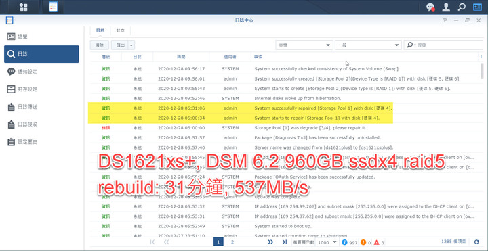Open the 一般 log type dropdown
This screenshot has width=488, height=251.
pos(368,45)
